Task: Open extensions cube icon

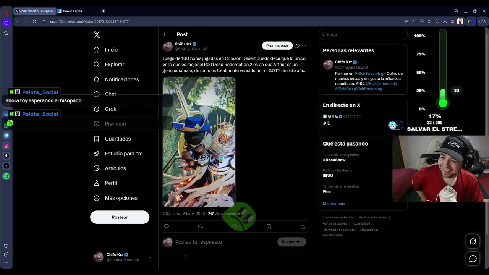Action: click(470, 21)
